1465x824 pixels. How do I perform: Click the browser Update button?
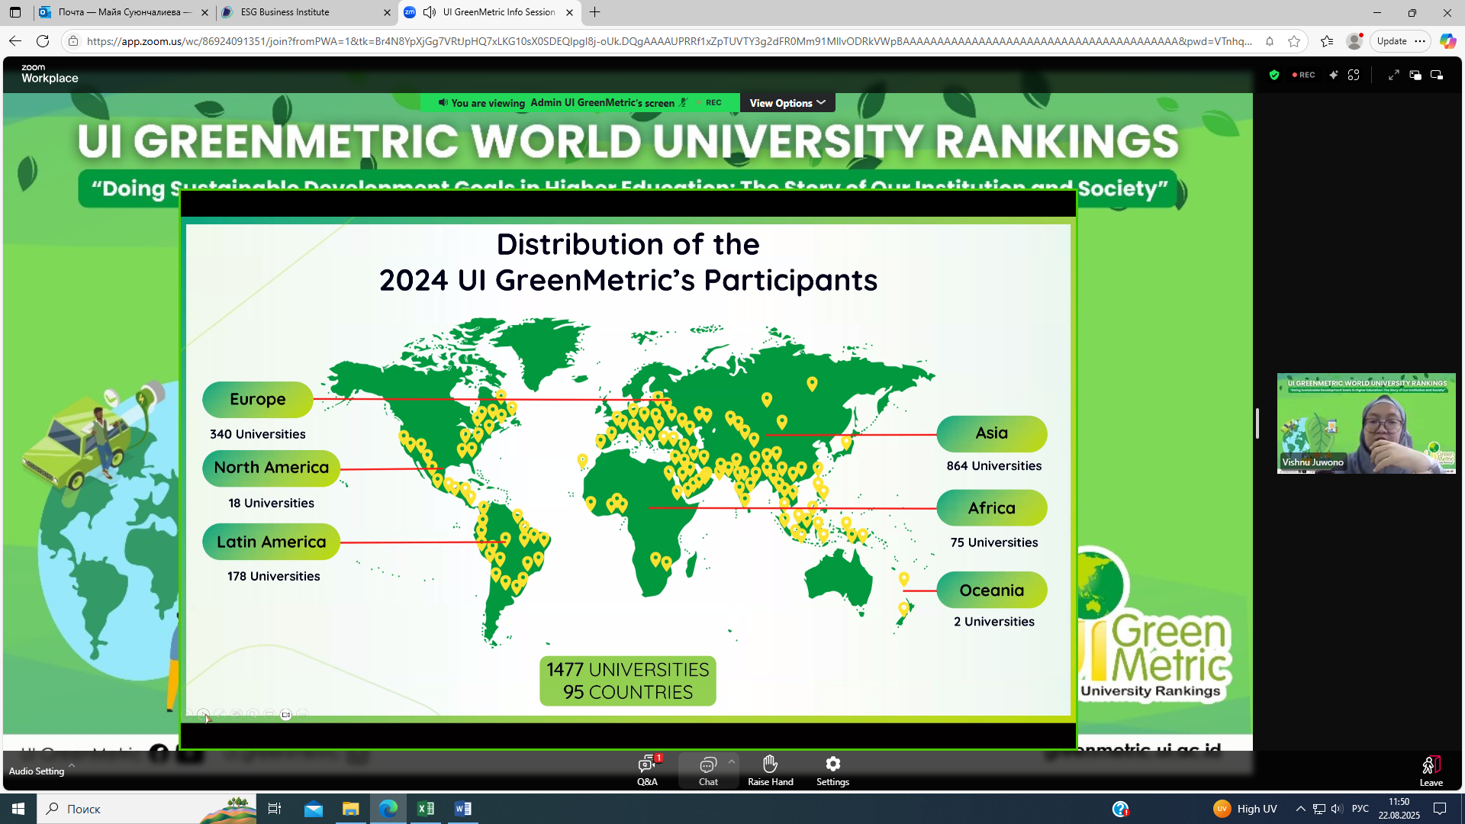pos(1392,41)
